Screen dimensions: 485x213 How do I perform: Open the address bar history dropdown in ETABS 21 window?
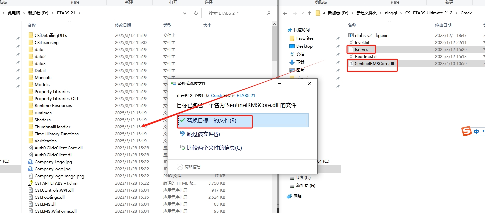coord(185,13)
